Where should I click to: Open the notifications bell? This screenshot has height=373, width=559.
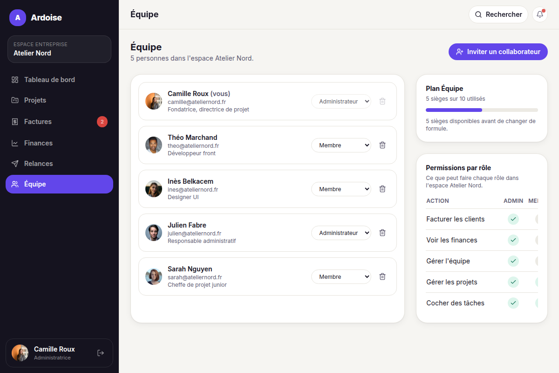coord(540,14)
